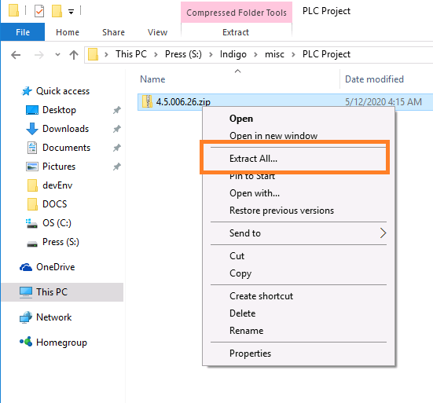Expand chevron after Press (S:) in breadcrumb
Screen dimensions: 433x403
(211, 55)
